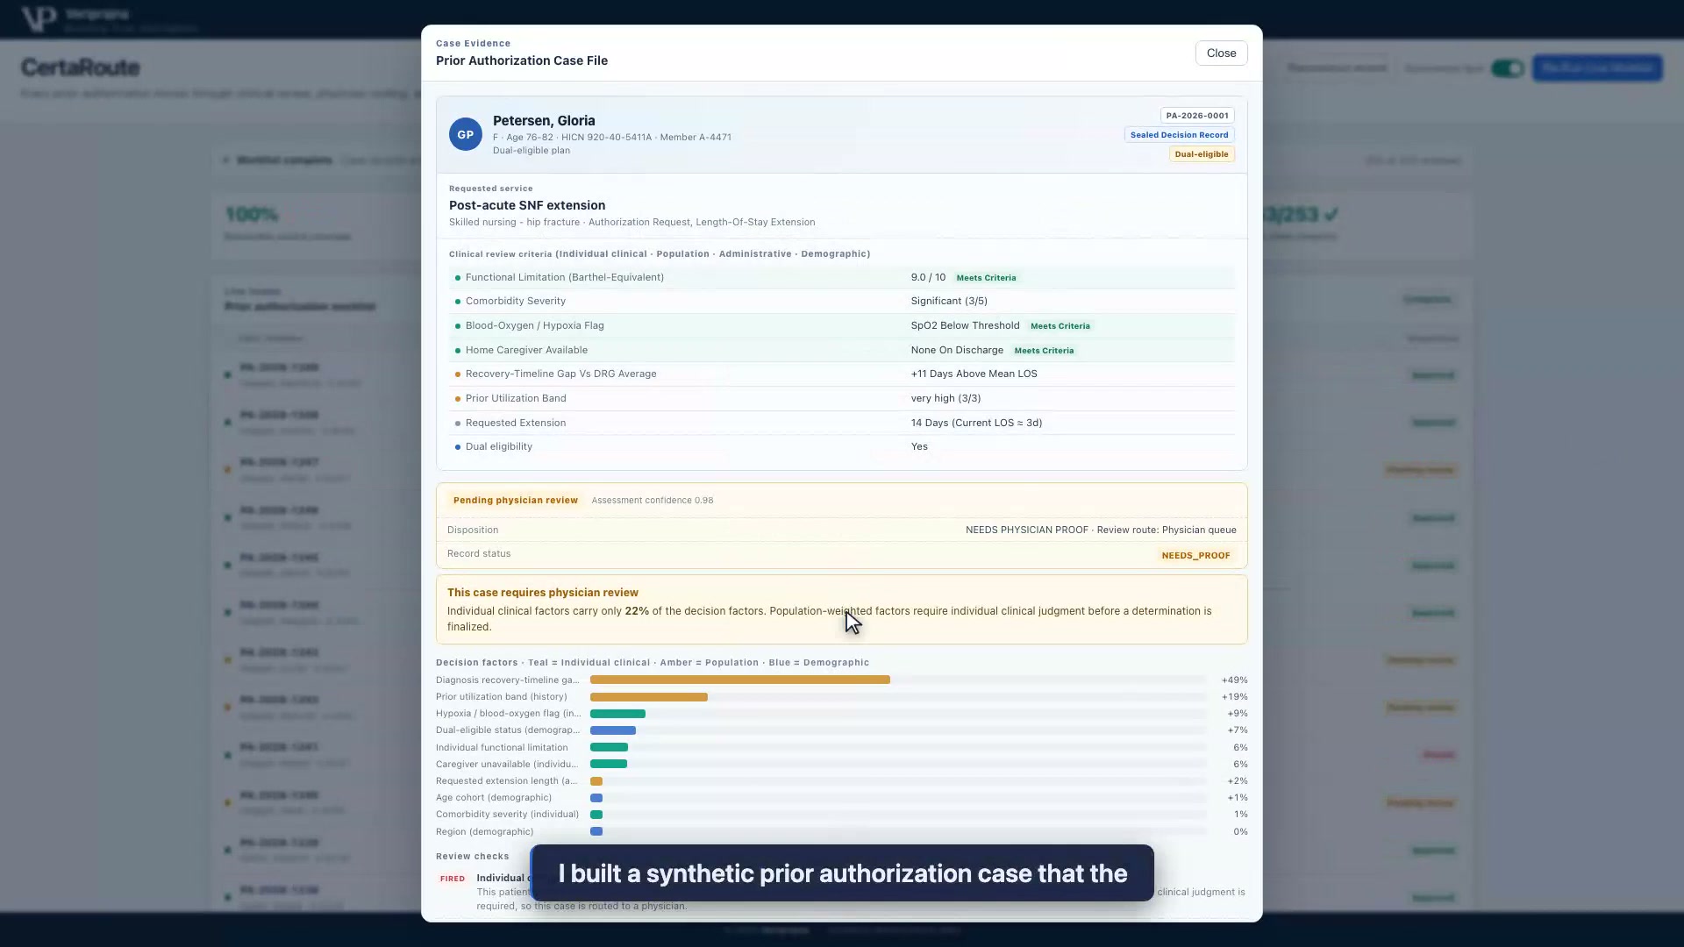Screen dimensions: 1684x947
Task: Click the Recovery-Timeline Gap Vs DRG Average row
Action: 842,374
